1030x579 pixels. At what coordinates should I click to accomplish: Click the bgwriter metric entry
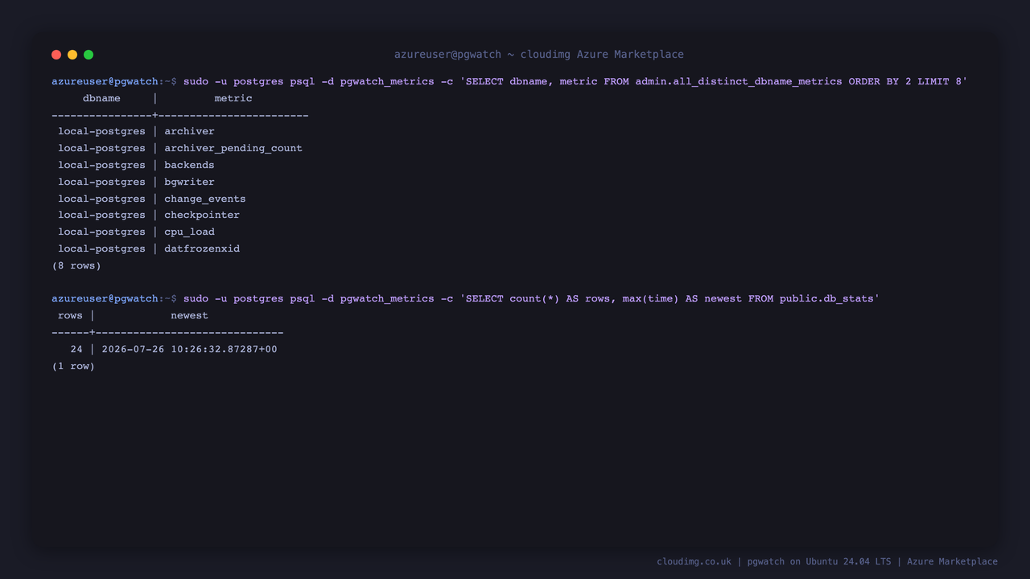pyautogui.click(x=189, y=182)
